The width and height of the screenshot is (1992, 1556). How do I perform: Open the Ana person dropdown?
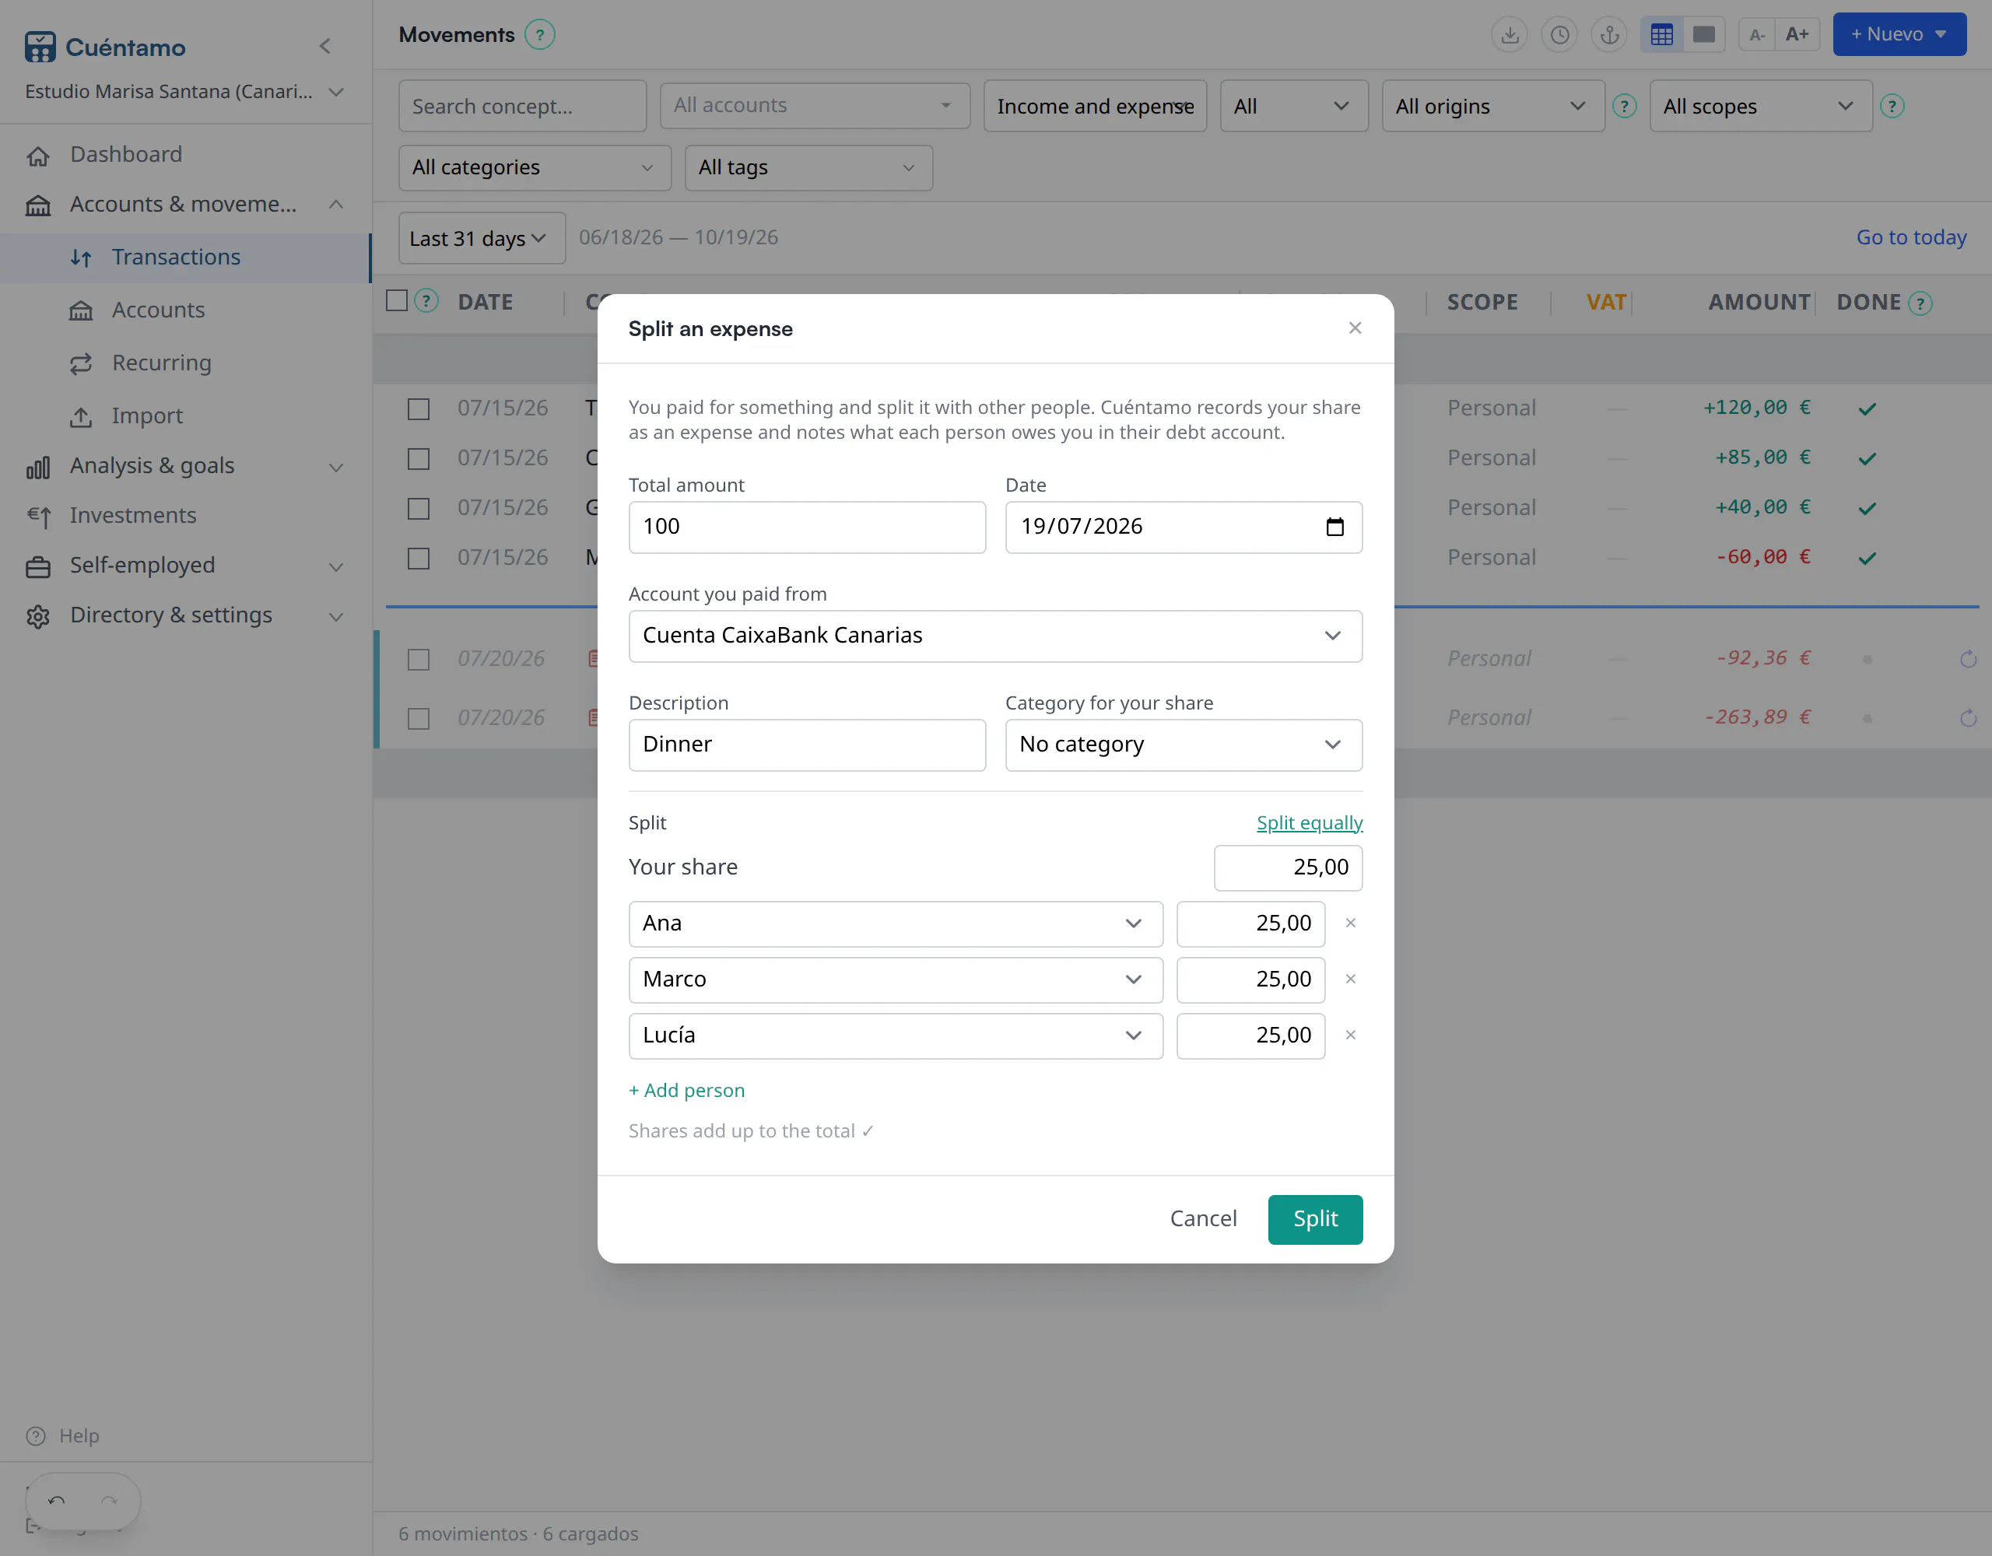tap(895, 924)
